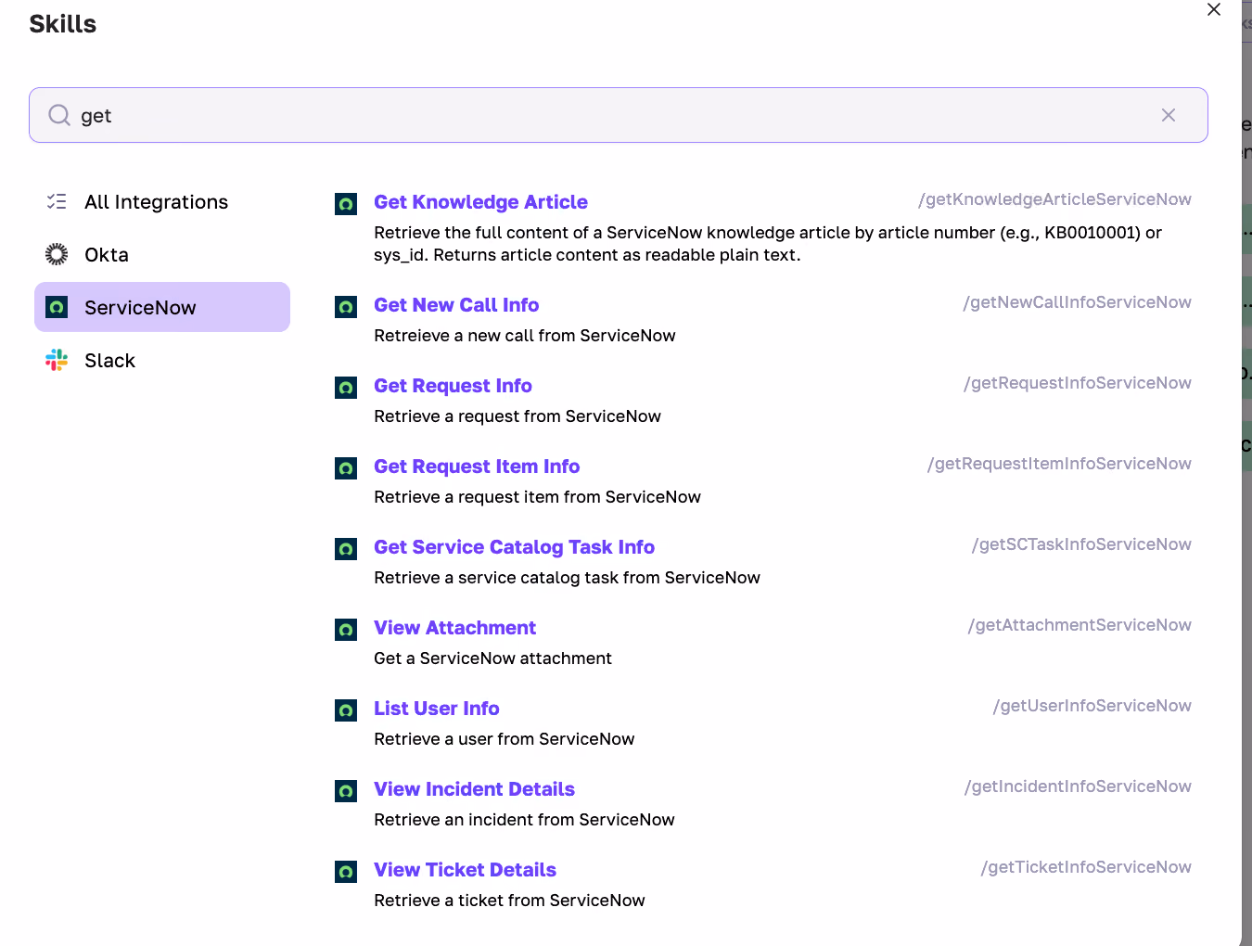Click the /getUserInfoServiceNow command text

[1092, 706]
